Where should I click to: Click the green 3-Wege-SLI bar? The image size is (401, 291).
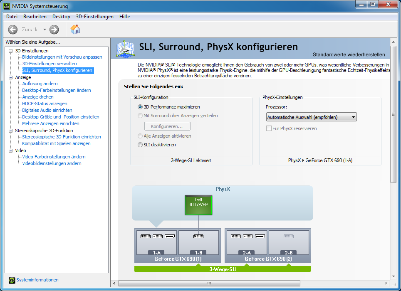pyautogui.click(x=223, y=269)
